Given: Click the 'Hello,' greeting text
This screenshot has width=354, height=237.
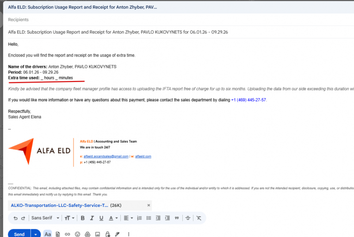Looking at the screenshot, I should click(13, 44).
